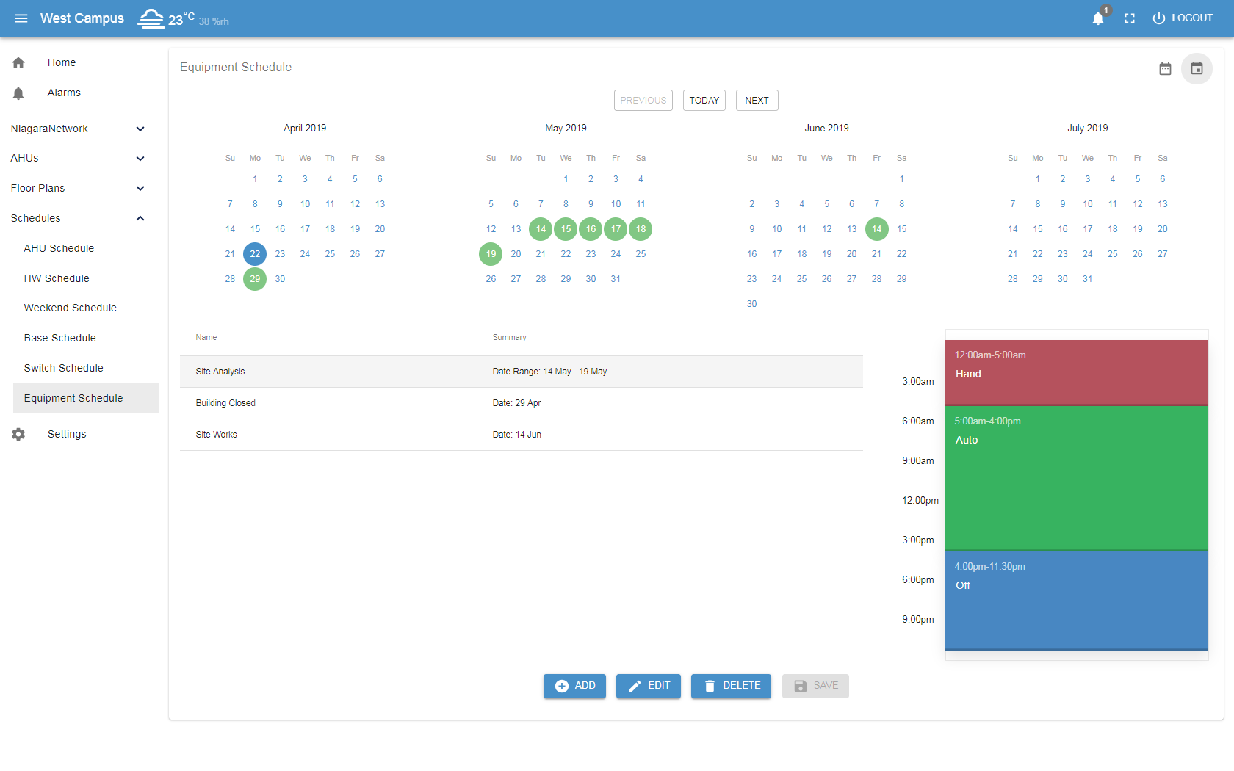Open Base Schedule
Viewport: 1234px width, 771px height.
(x=59, y=338)
